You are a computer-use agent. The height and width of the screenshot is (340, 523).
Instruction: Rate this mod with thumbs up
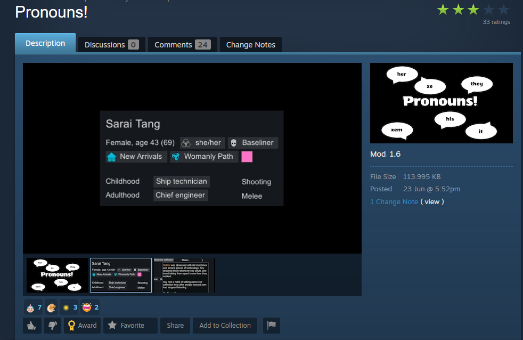(32, 325)
